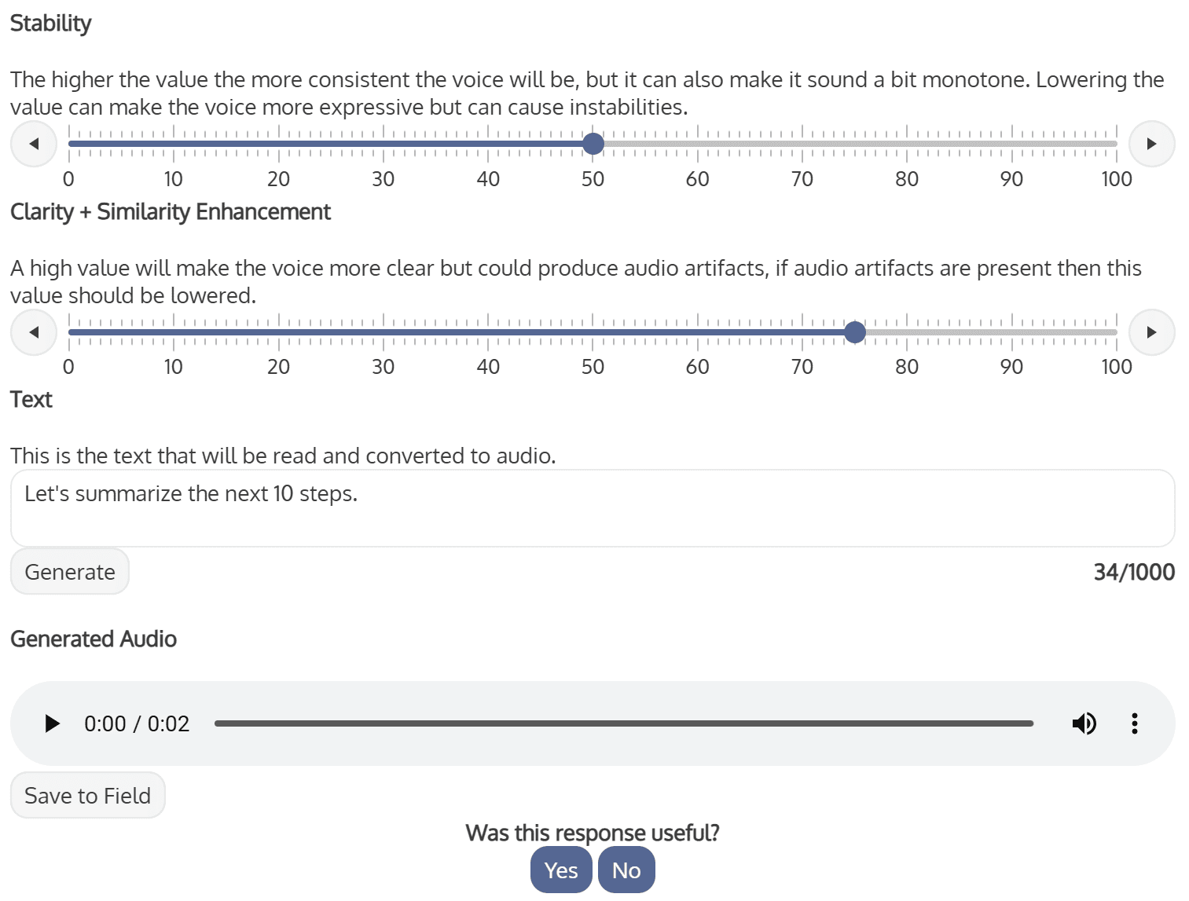This screenshot has width=1189, height=901.
Task: Click the Stability slider increase arrow
Action: [1151, 144]
